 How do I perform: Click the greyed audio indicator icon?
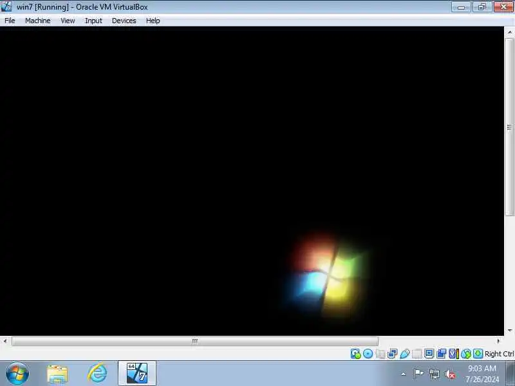click(380, 353)
